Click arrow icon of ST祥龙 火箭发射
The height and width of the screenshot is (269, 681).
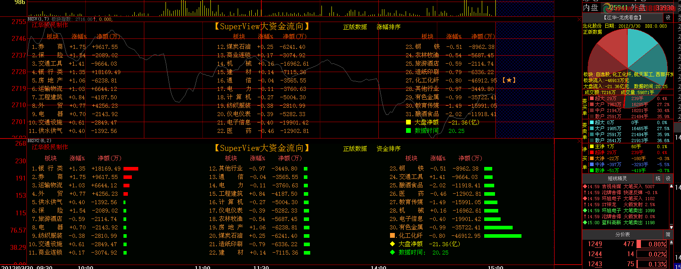coord(585,205)
